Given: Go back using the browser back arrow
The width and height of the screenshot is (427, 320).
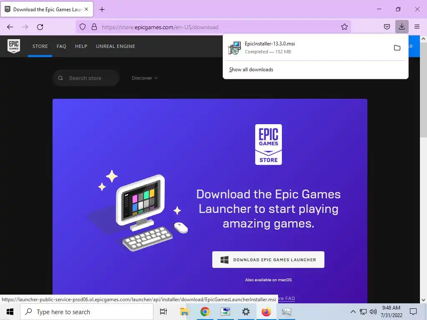Looking at the screenshot, I should [10, 27].
